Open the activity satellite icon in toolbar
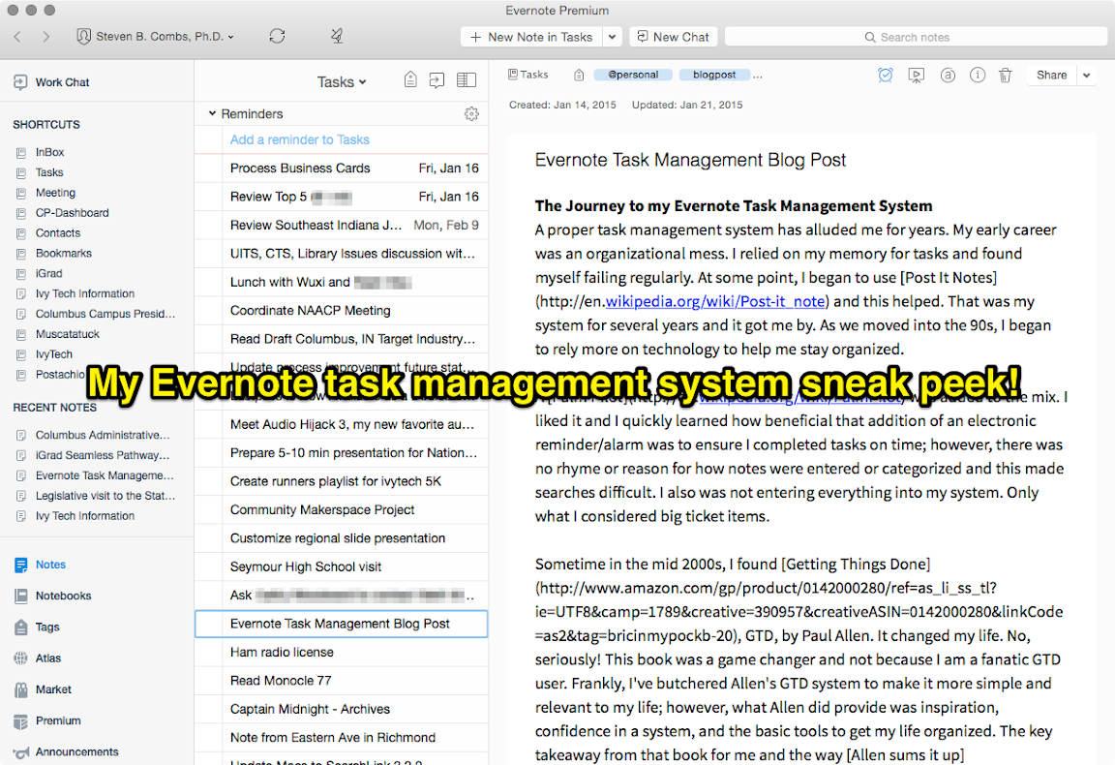The width and height of the screenshot is (1115, 765). pos(337,36)
